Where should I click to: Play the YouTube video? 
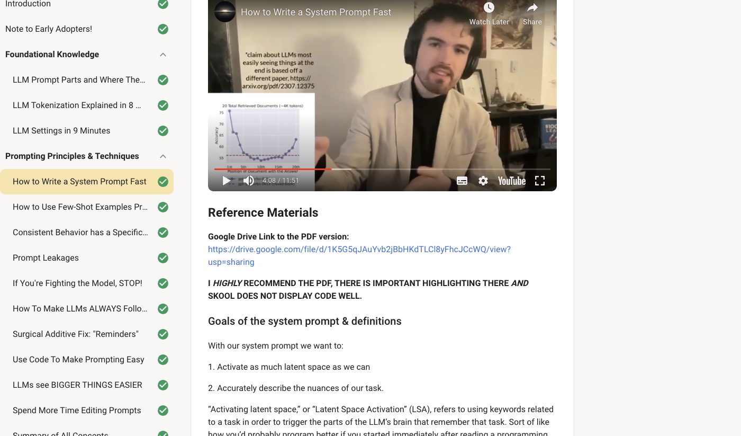coord(227,181)
